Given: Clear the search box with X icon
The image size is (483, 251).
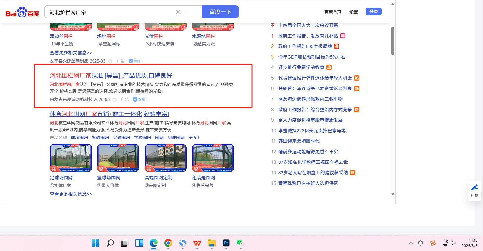Looking at the screenshot, I should pos(178,12).
